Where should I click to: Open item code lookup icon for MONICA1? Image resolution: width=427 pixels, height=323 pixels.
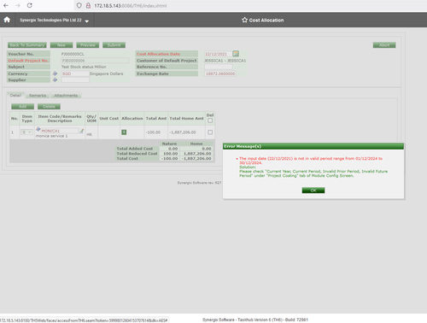pos(38,130)
